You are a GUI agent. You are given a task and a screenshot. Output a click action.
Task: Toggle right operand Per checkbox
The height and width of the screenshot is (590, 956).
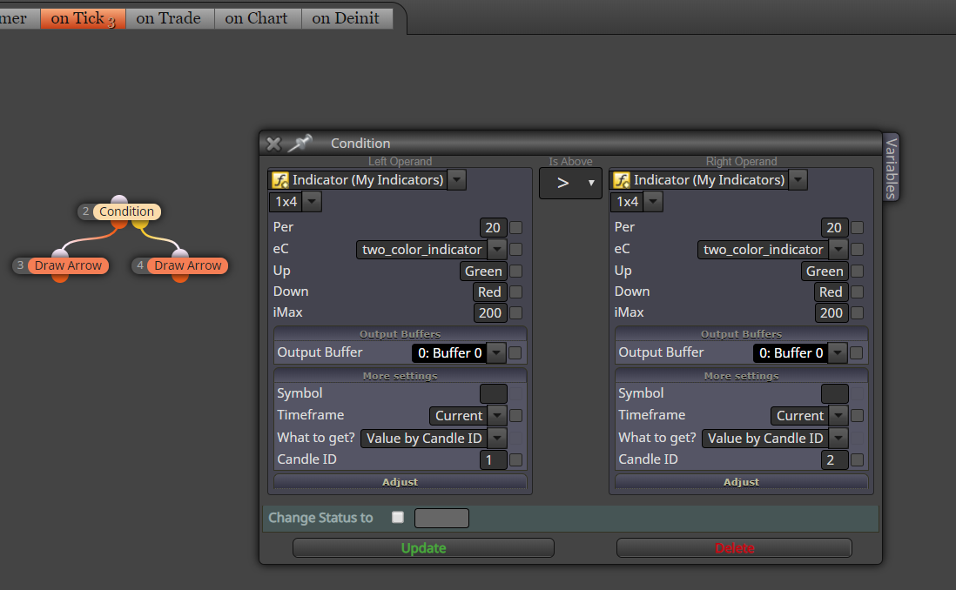coord(858,228)
